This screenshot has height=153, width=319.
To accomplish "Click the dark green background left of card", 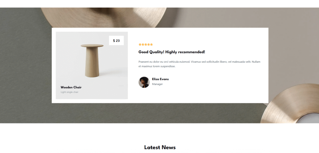I will tap(26, 65).
